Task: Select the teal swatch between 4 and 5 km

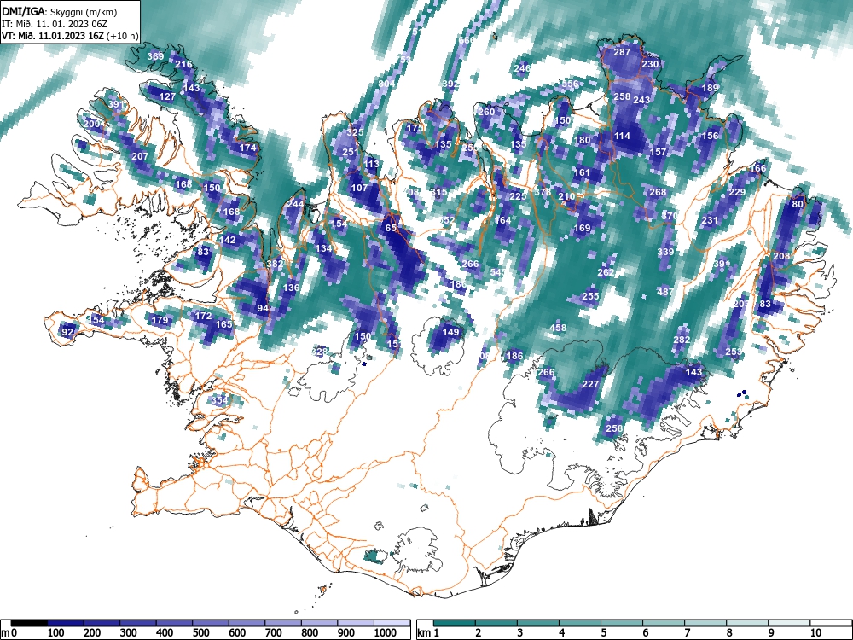Action: pos(580,623)
